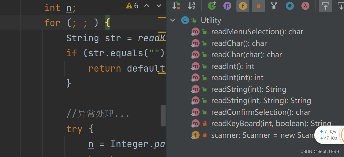Click the 'return default' code line
The image size is (344, 157).
tap(127, 69)
